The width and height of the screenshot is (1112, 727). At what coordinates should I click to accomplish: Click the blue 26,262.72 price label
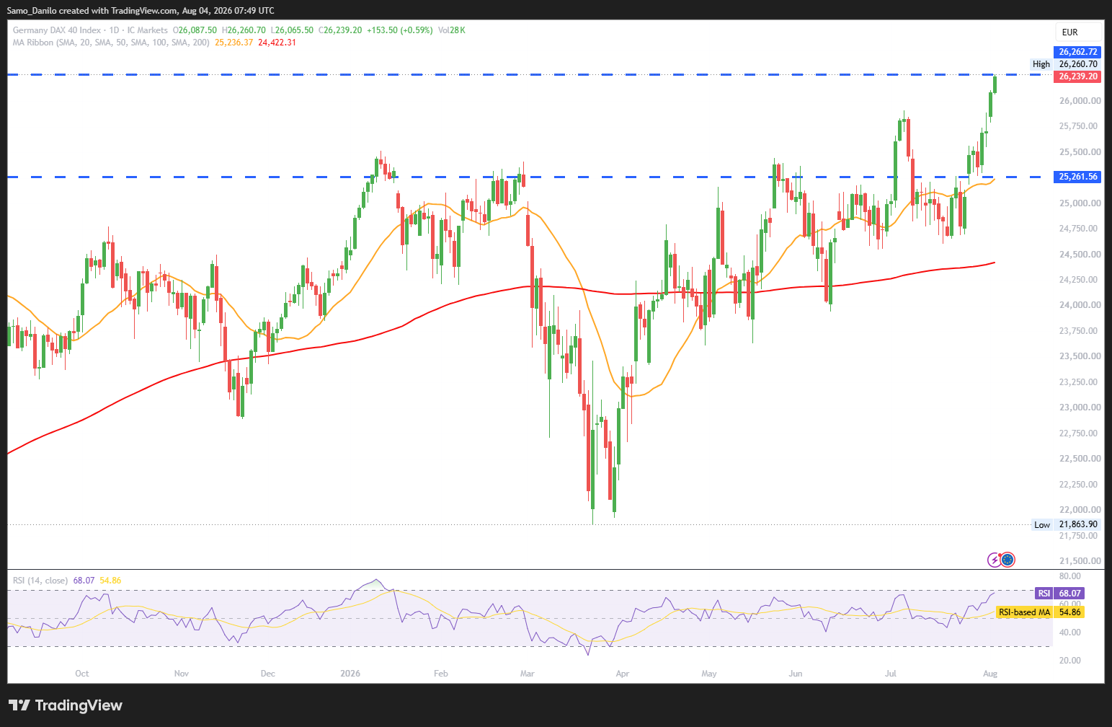tap(1077, 52)
